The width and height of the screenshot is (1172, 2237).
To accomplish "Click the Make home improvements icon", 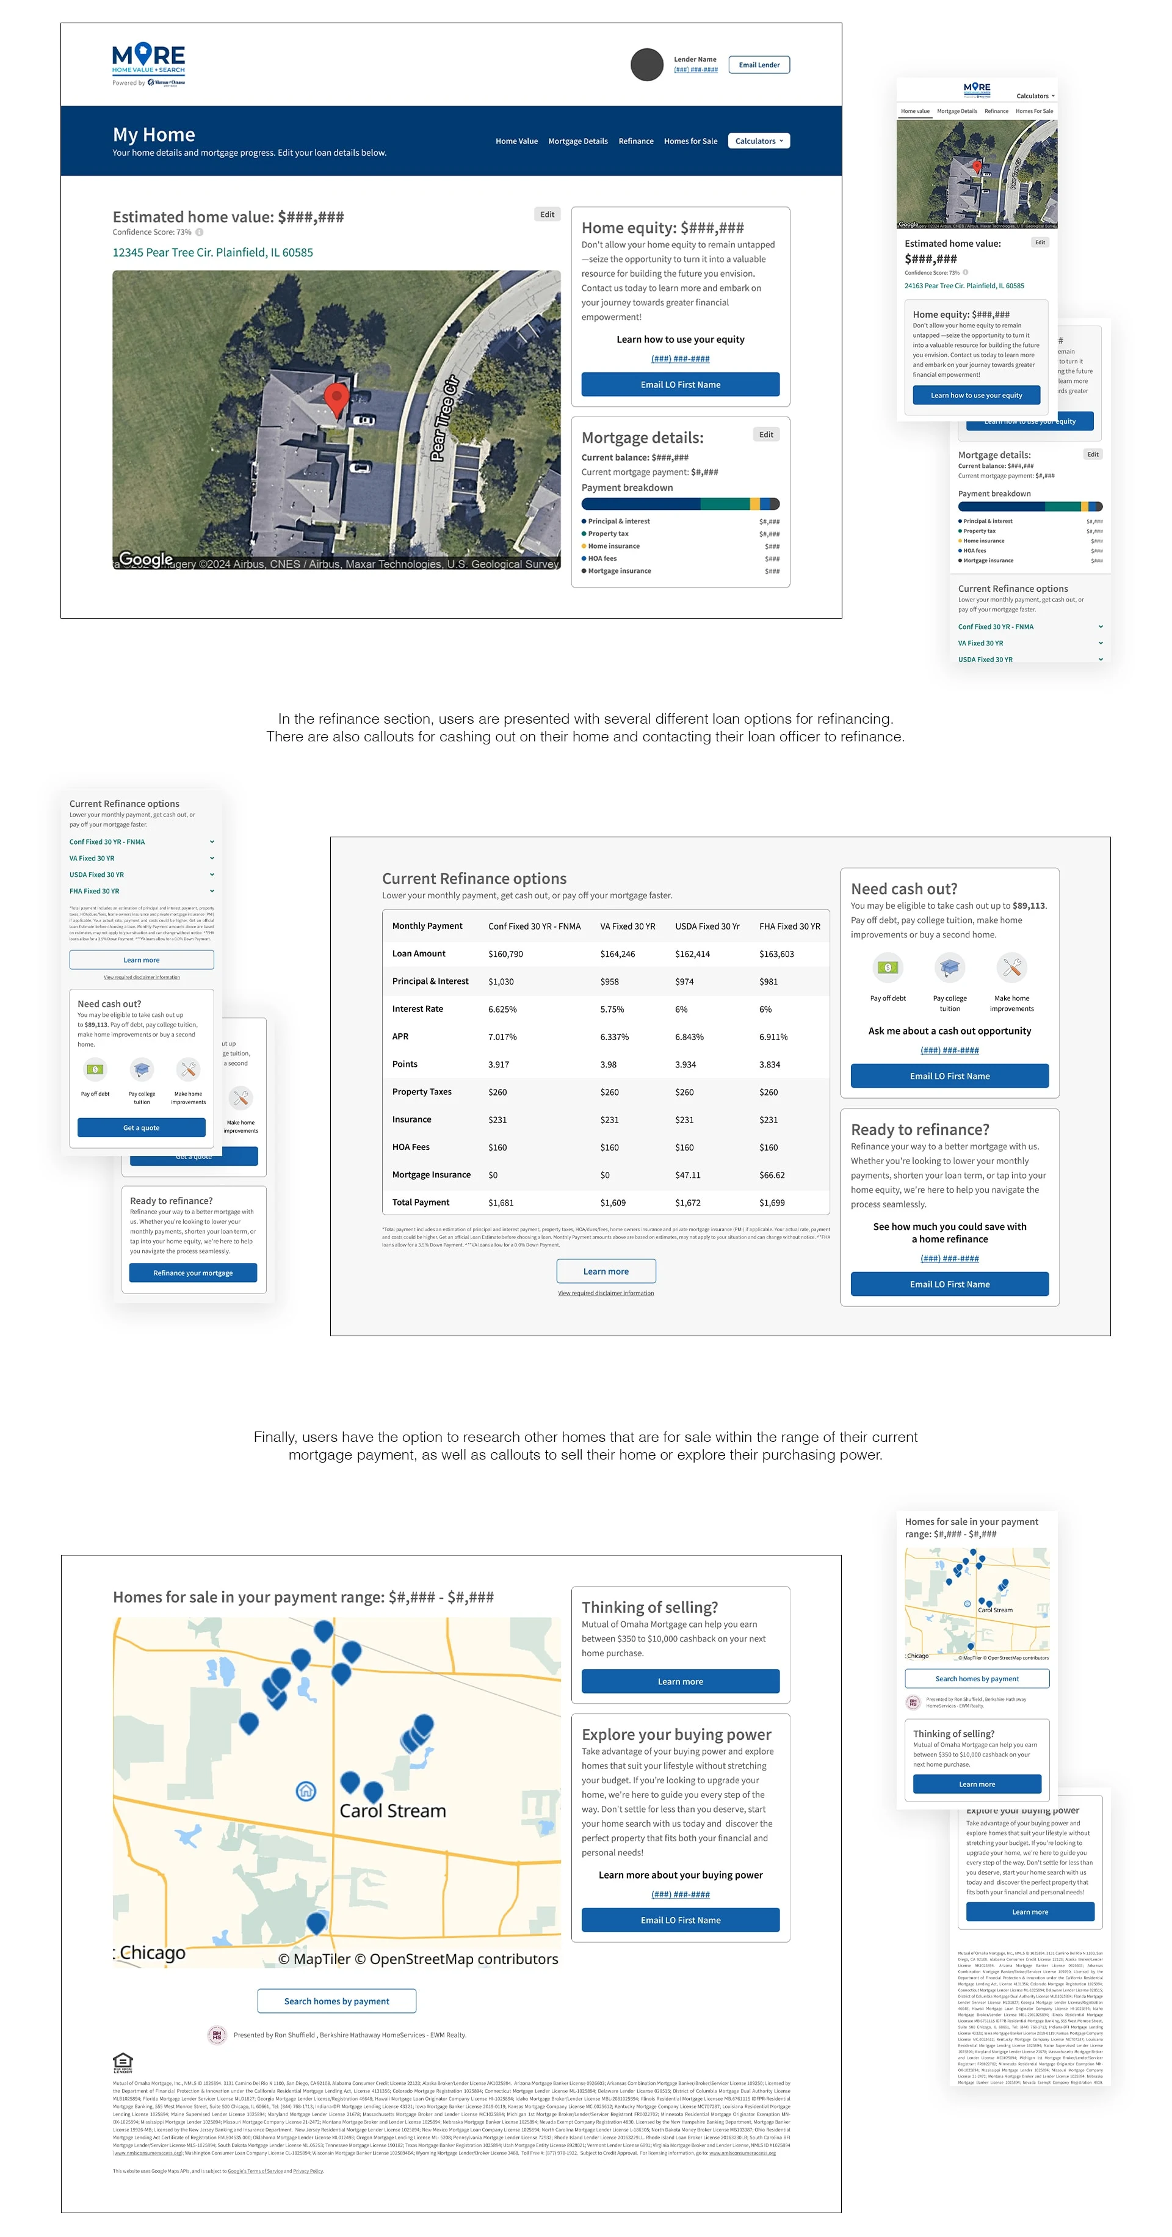I will 1011,967.
